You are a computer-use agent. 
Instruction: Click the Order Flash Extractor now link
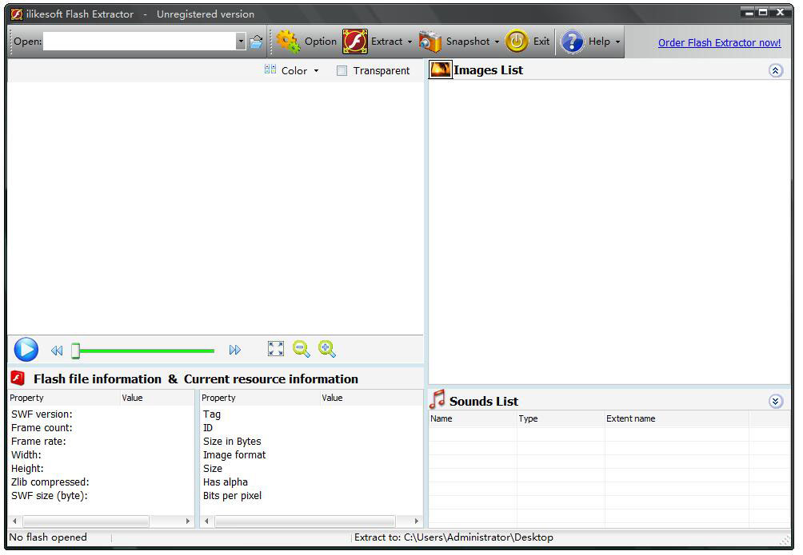(719, 43)
